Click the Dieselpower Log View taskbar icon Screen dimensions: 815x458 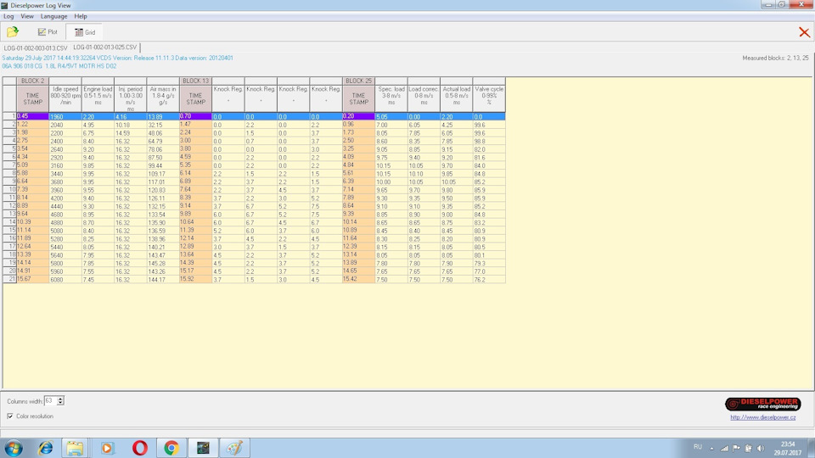coord(203,448)
